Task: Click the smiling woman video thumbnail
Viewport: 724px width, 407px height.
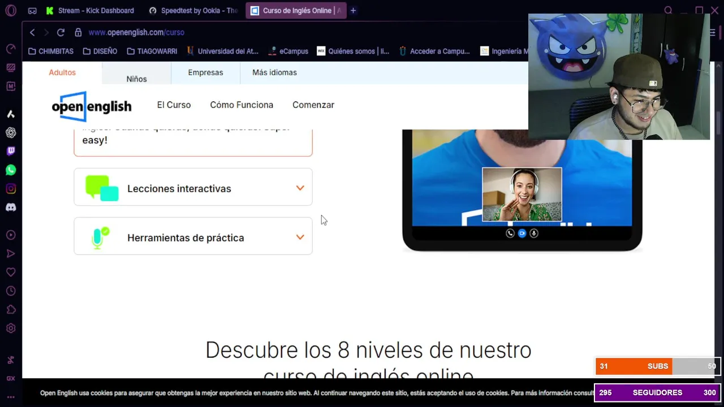Action: [522, 194]
